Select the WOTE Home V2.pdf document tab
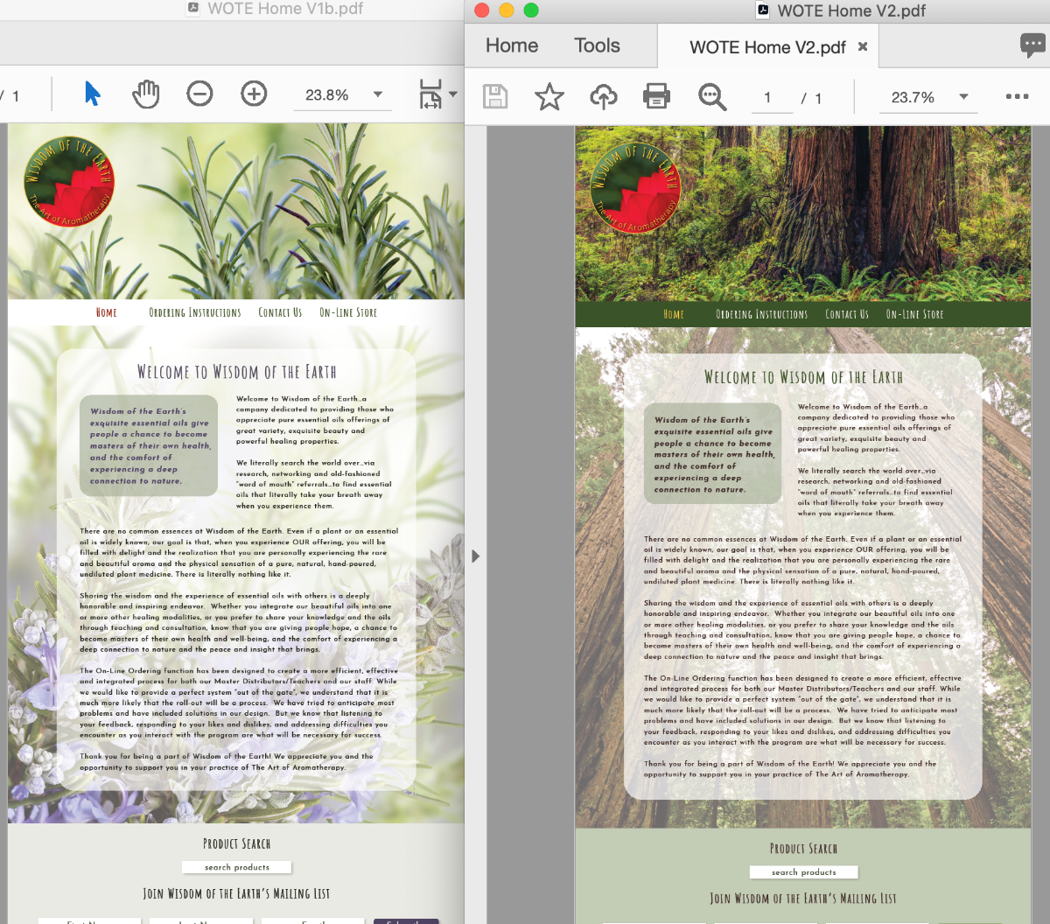Image resolution: width=1050 pixels, height=924 pixels. click(767, 47)
